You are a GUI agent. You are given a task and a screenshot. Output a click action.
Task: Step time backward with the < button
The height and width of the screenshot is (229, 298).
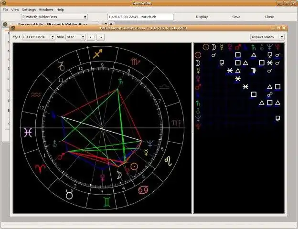pyautogui.click(x=91, y=37)
